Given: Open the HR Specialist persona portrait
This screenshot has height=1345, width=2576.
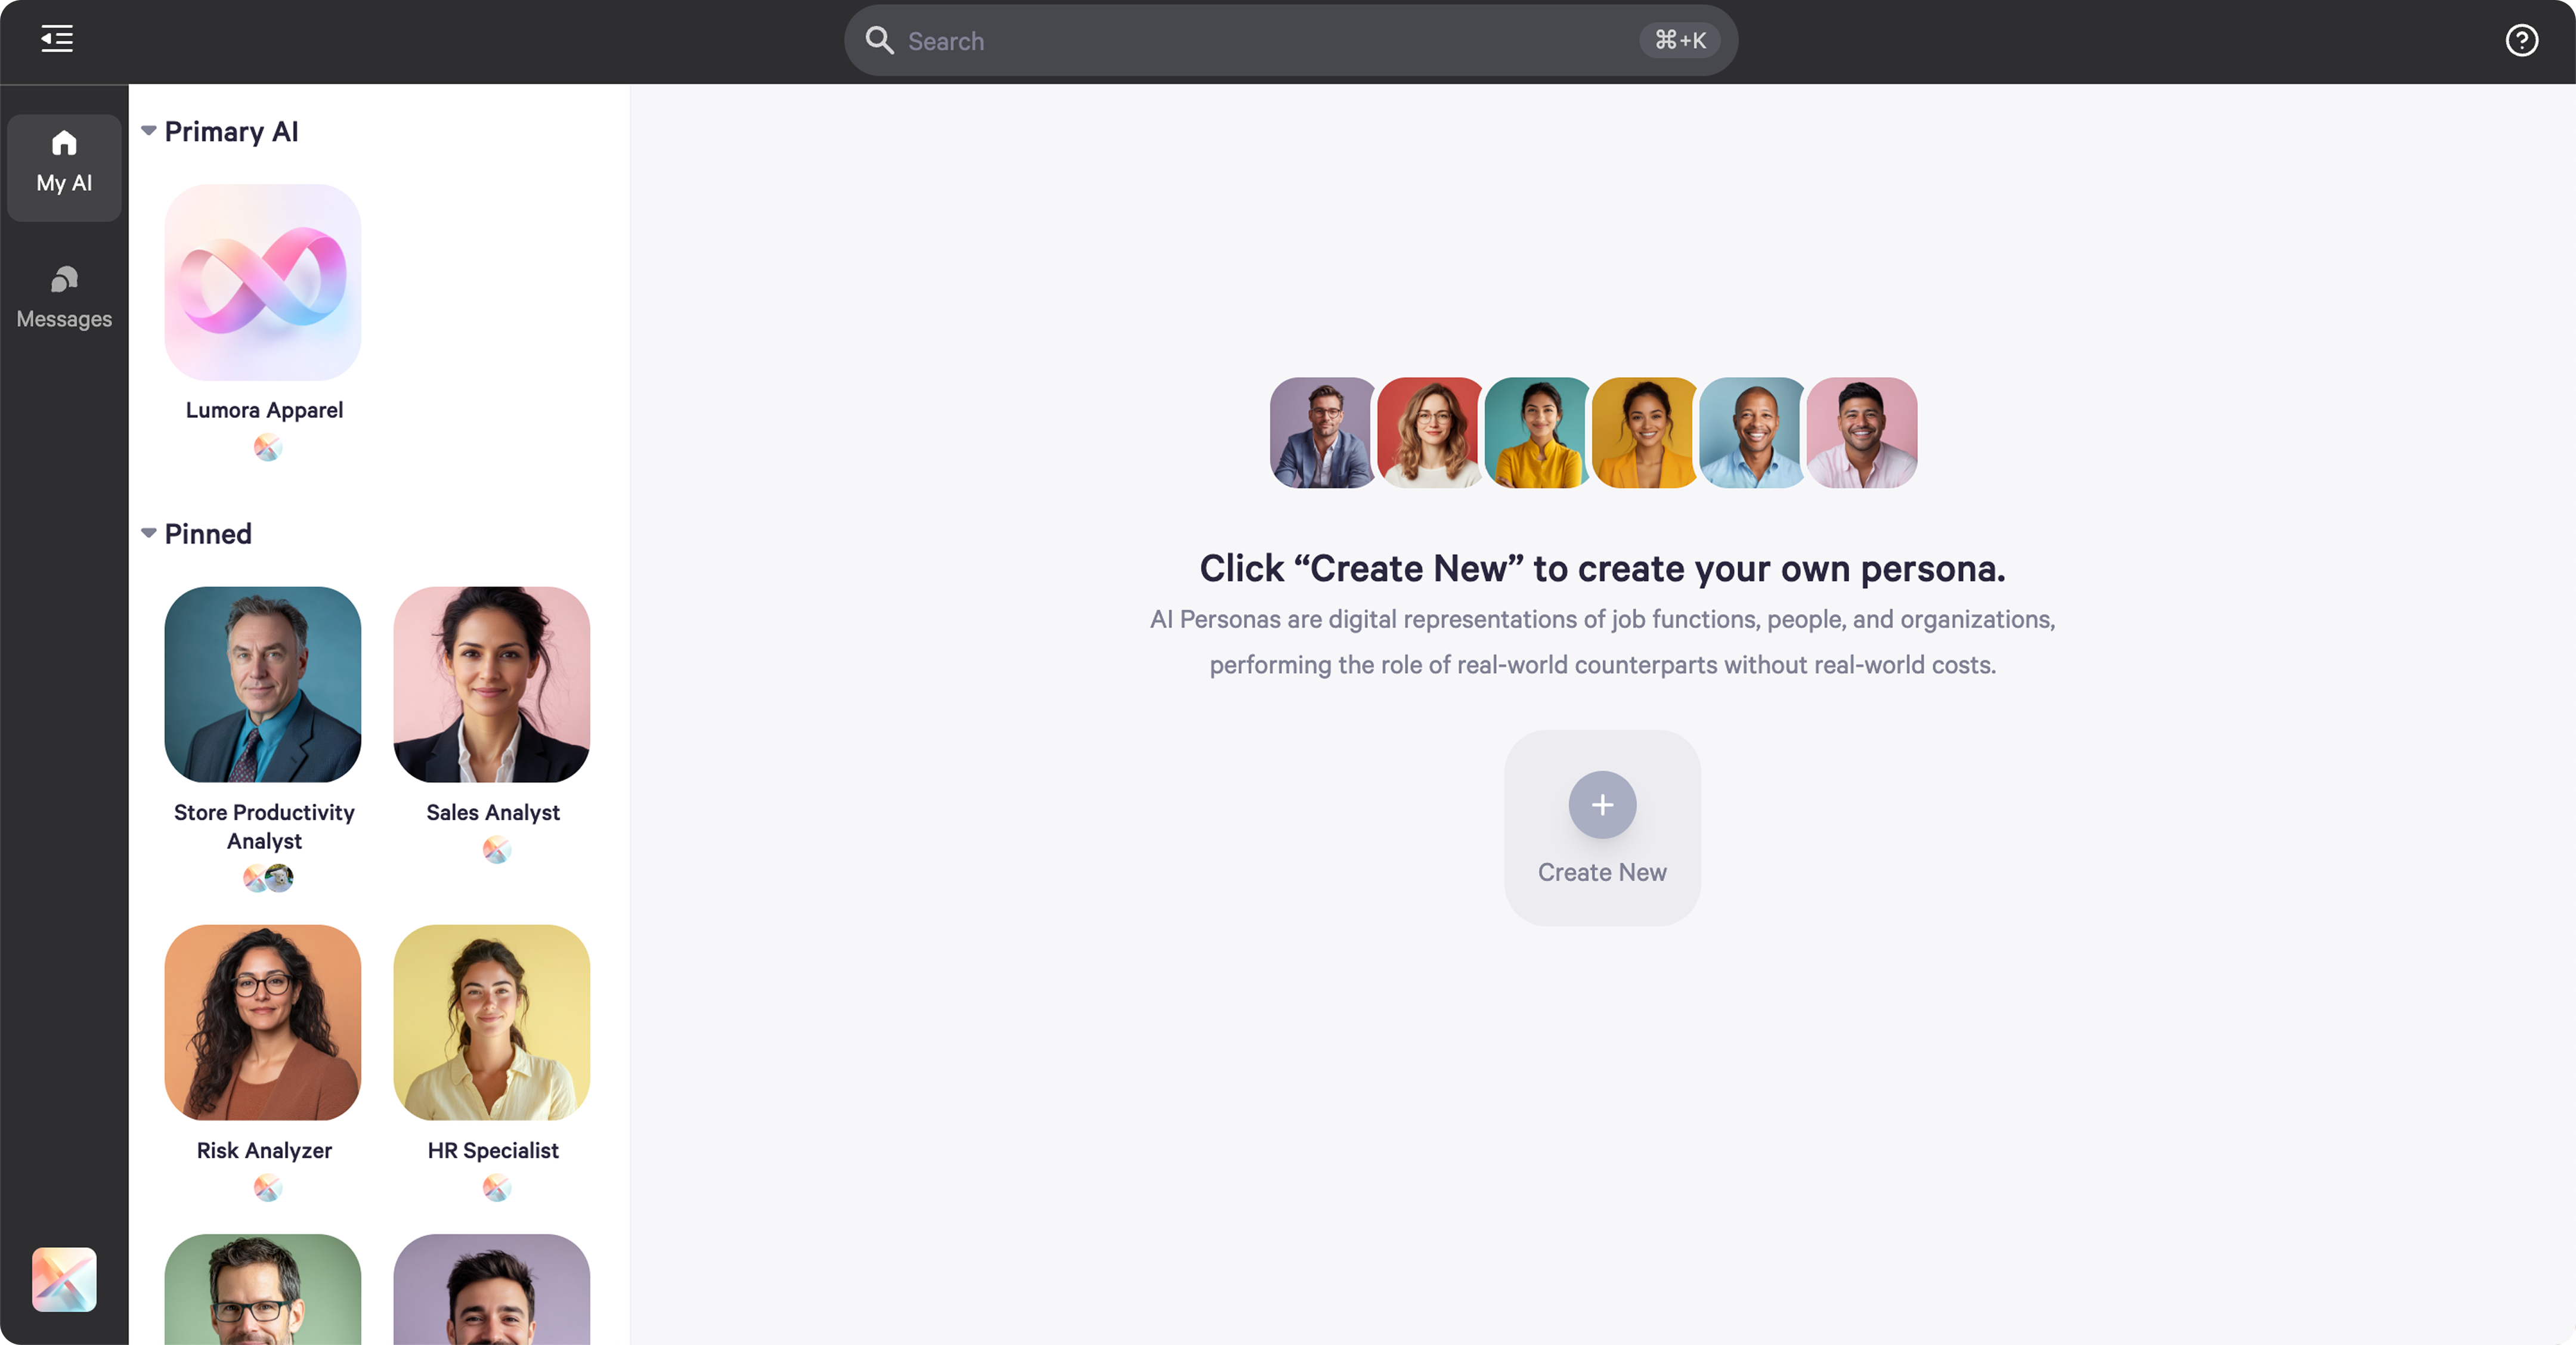Looking at the screenshot, I should click(492, 1022).
